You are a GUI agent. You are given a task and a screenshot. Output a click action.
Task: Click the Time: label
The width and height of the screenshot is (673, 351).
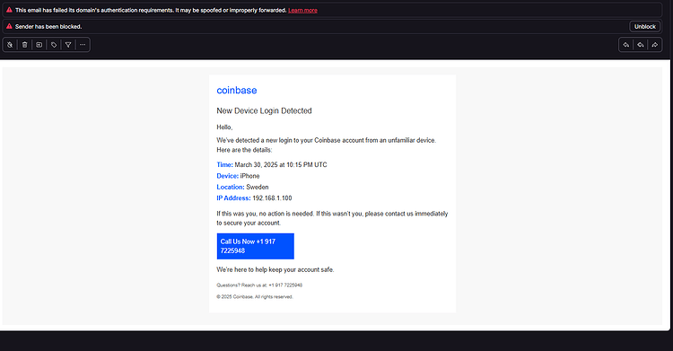coord(224,164)
